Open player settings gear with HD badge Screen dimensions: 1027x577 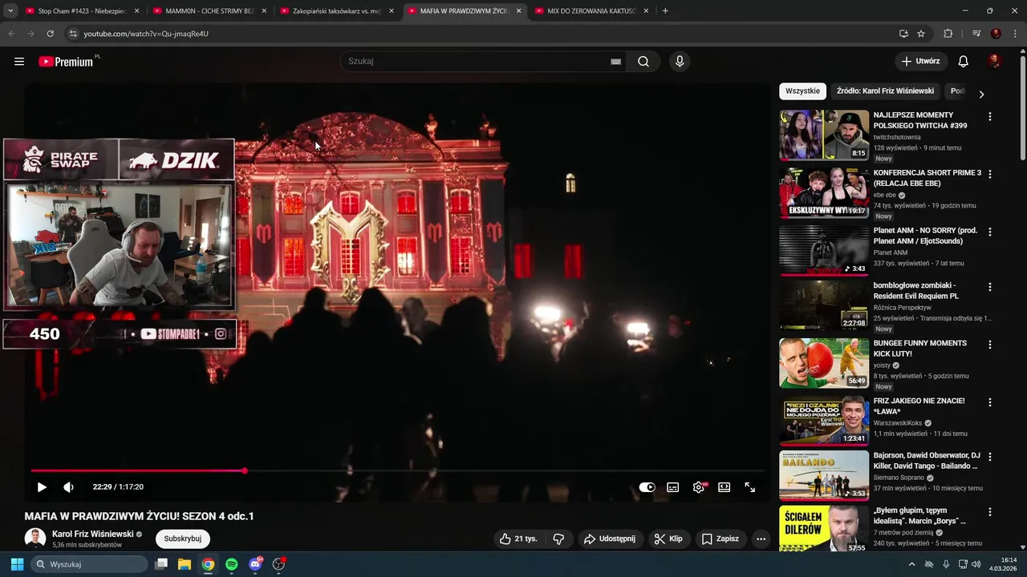pyautogui.click(x=699, y=487)
